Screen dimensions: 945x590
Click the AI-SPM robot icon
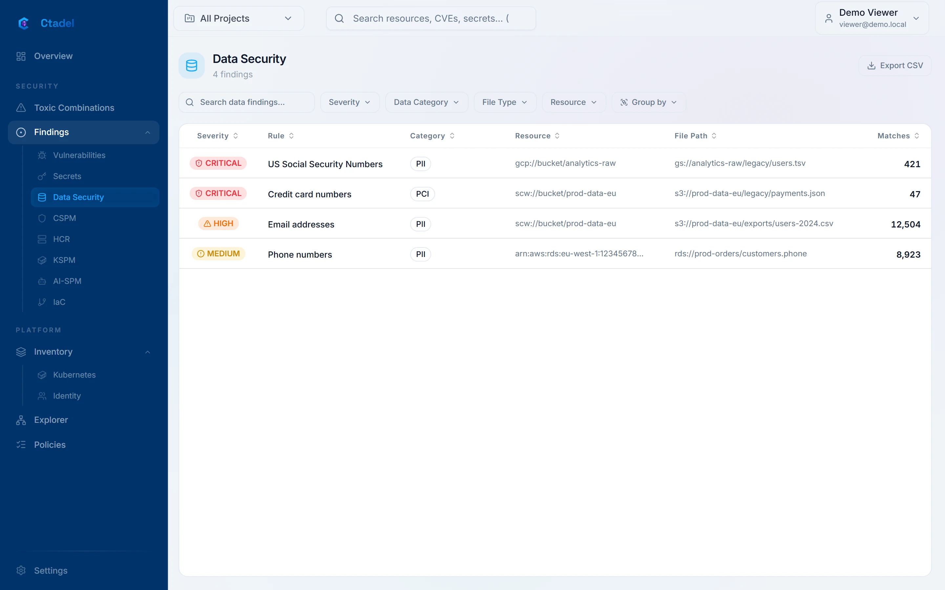point(42,281)
